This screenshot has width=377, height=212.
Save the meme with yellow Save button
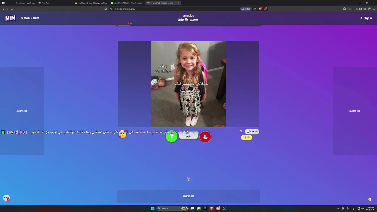[x=247, y=138]
